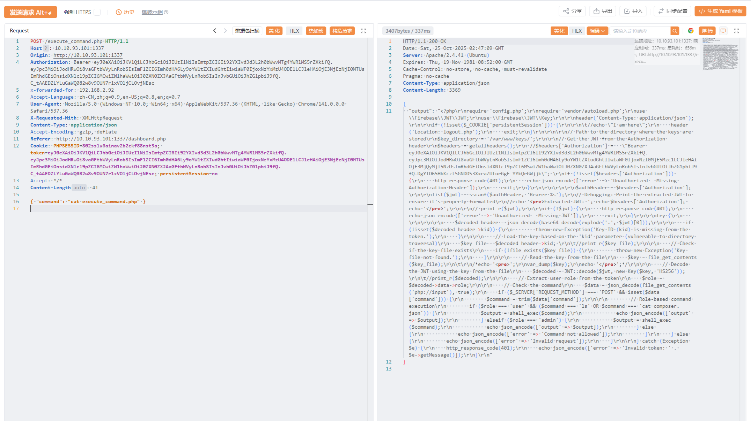Click the 生成 Yaml 模板 button

(720, 11)
